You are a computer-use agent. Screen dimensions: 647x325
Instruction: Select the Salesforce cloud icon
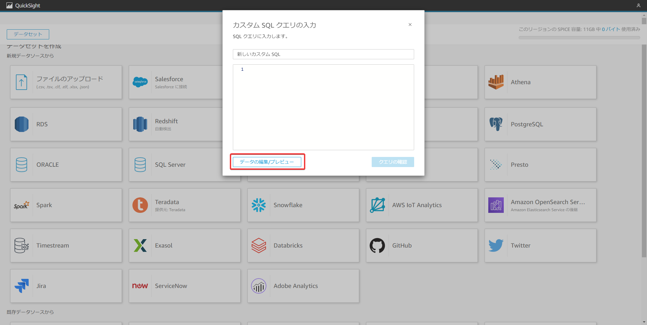pyautogui.click(x=140, y=82)
